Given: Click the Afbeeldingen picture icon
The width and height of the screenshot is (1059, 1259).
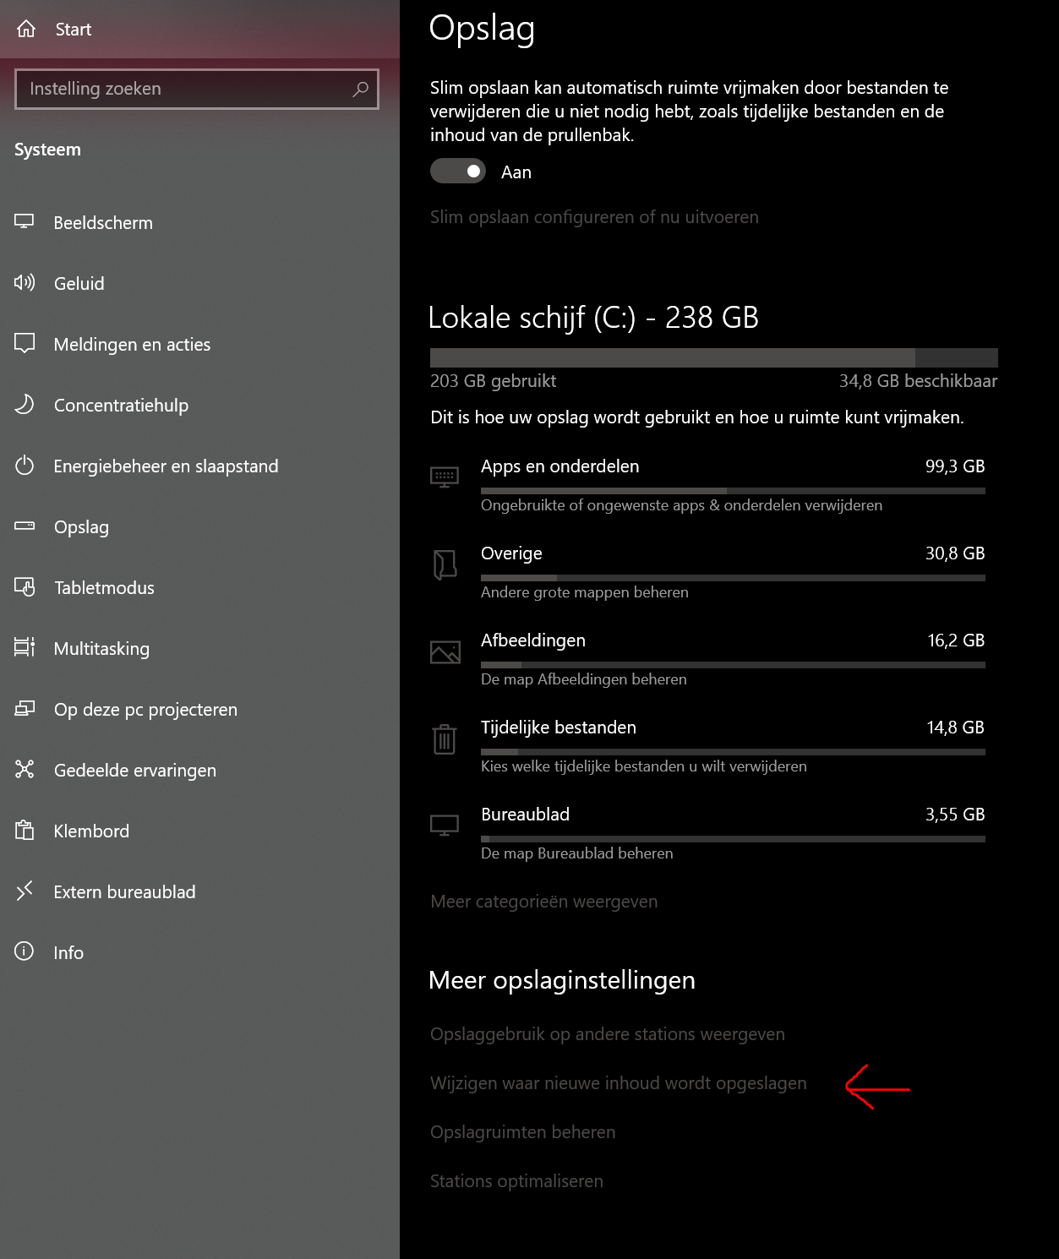Looking at the screenshot, I should 445,651.
